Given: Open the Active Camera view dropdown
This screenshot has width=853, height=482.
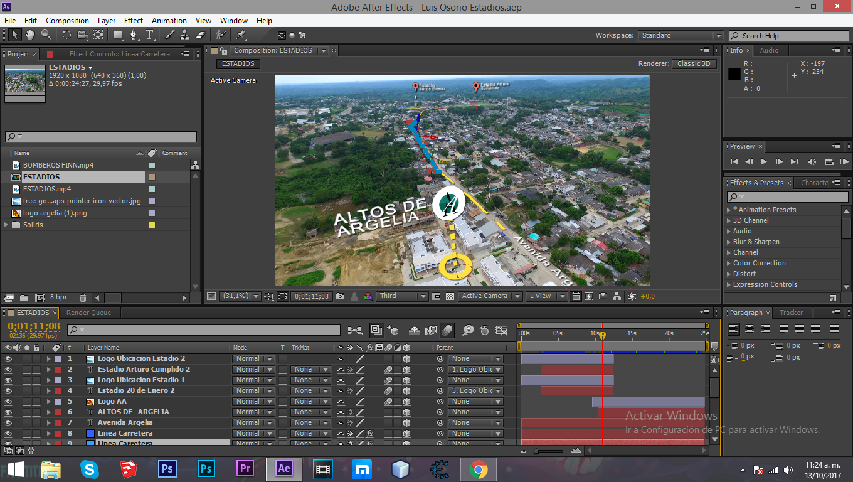Looking at the screenshot, I should (x=490, y=296).
